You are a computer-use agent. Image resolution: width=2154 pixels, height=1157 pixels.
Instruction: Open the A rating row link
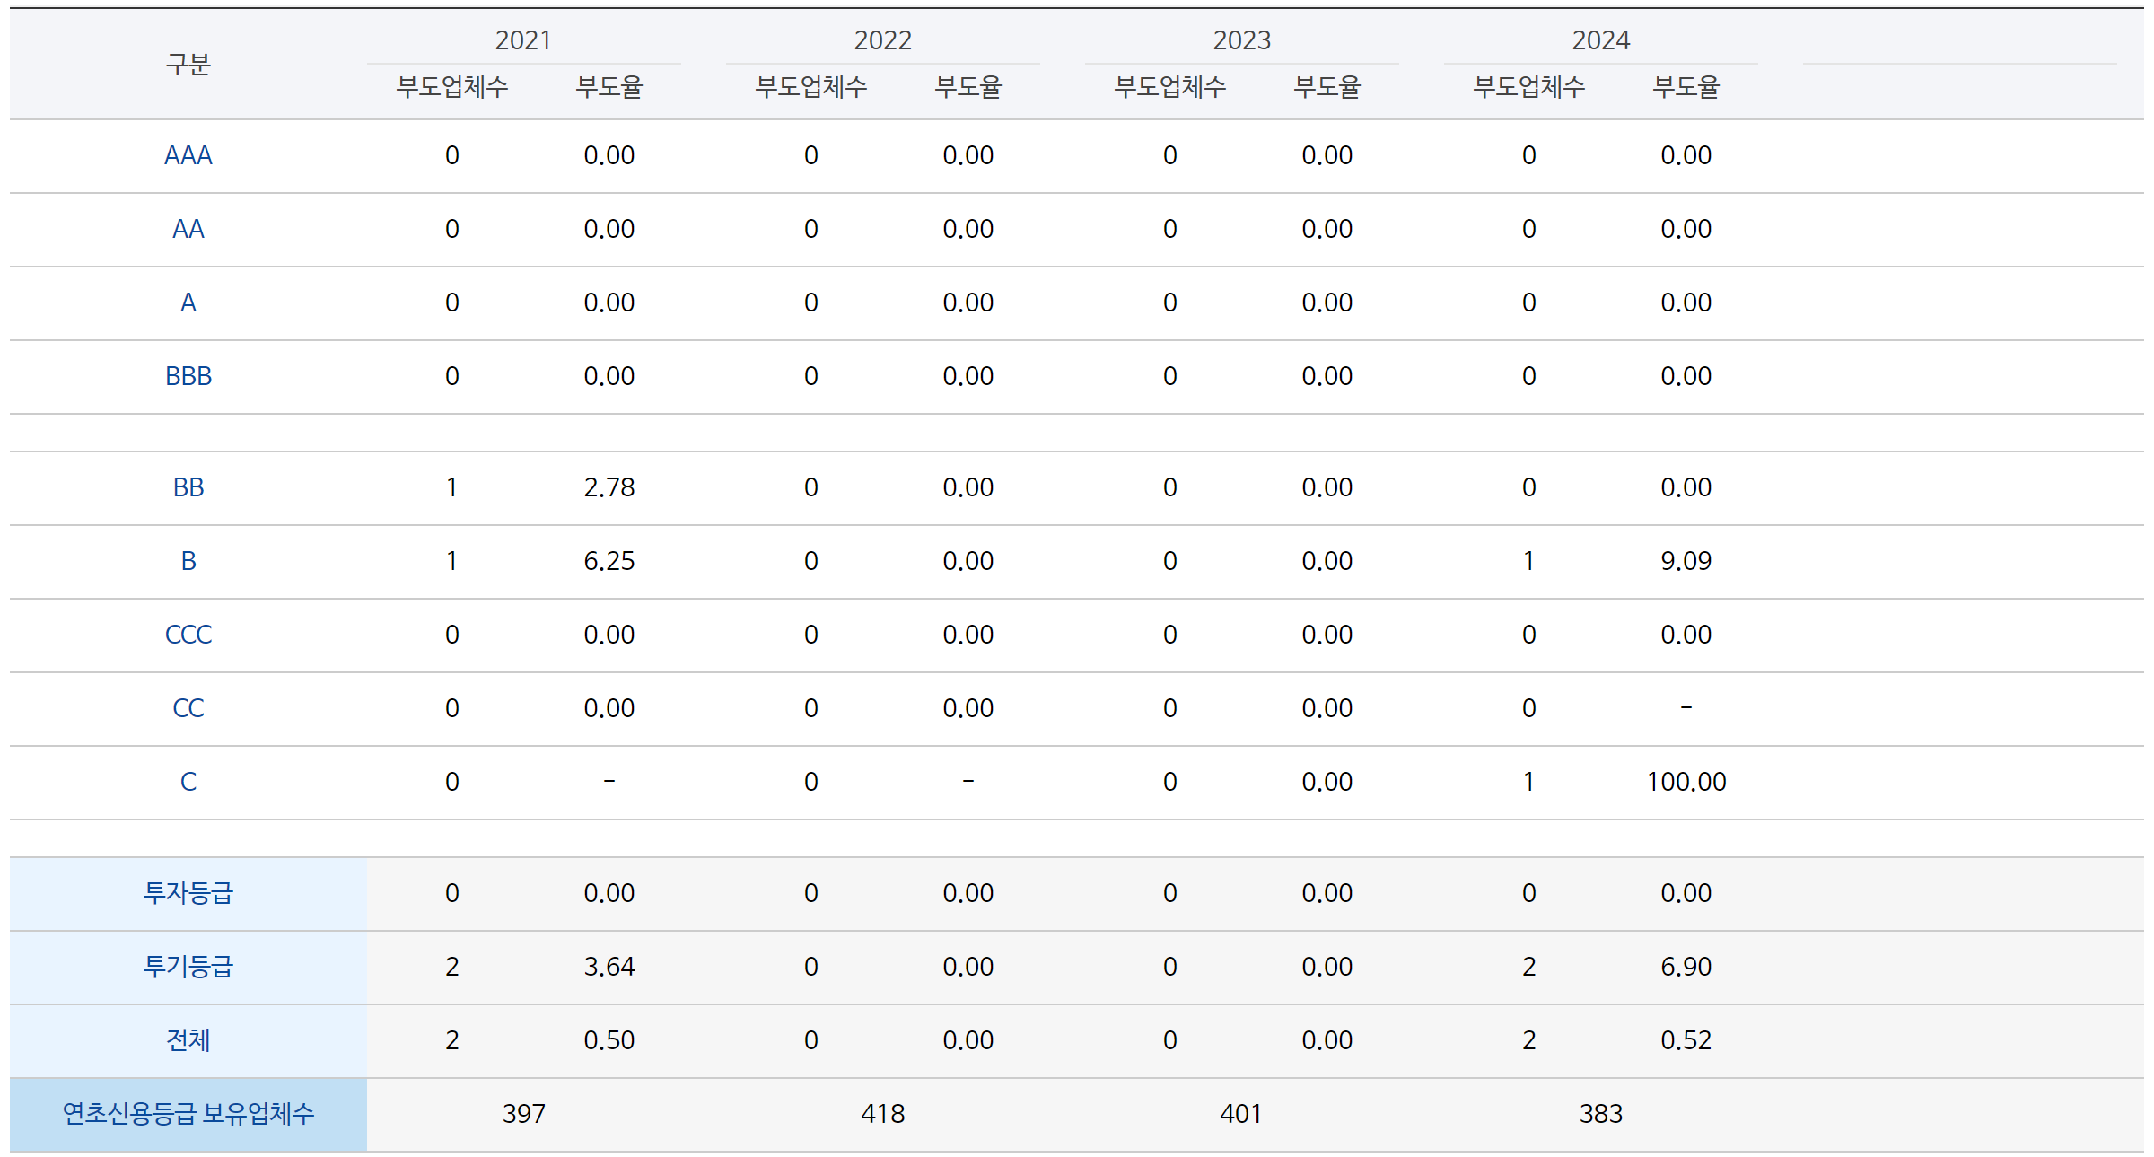pyautogui.click(x=188, y=302)
